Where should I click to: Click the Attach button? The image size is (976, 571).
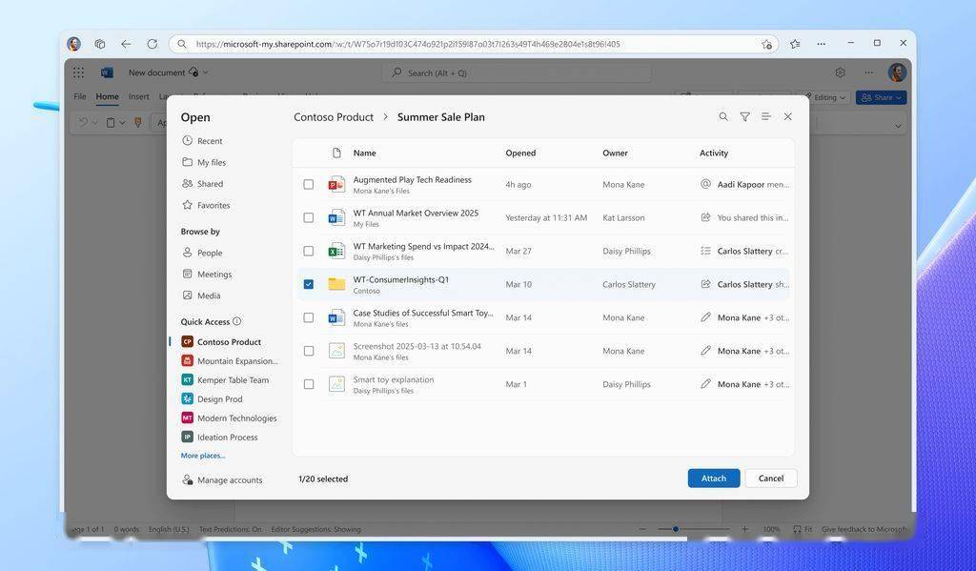(x=714, y=479)
